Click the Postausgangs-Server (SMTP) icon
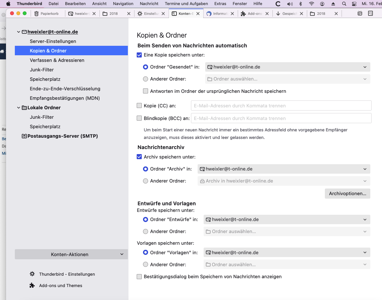Viewport: 382px width, 300px height. click(24, 136)
